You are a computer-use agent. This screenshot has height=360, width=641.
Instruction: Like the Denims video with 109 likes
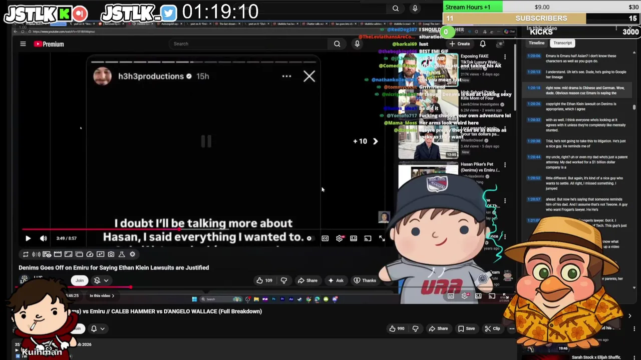[264, 280]
